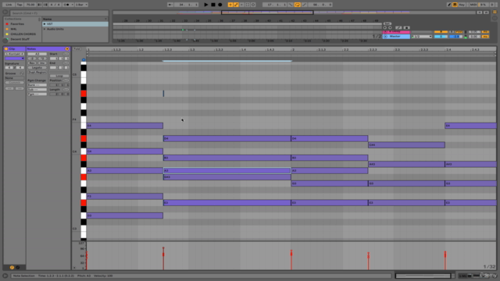This screenshot has height=281, width=500.
Task: Click tempo nudge up button
Action: click(x=45, y=5)
